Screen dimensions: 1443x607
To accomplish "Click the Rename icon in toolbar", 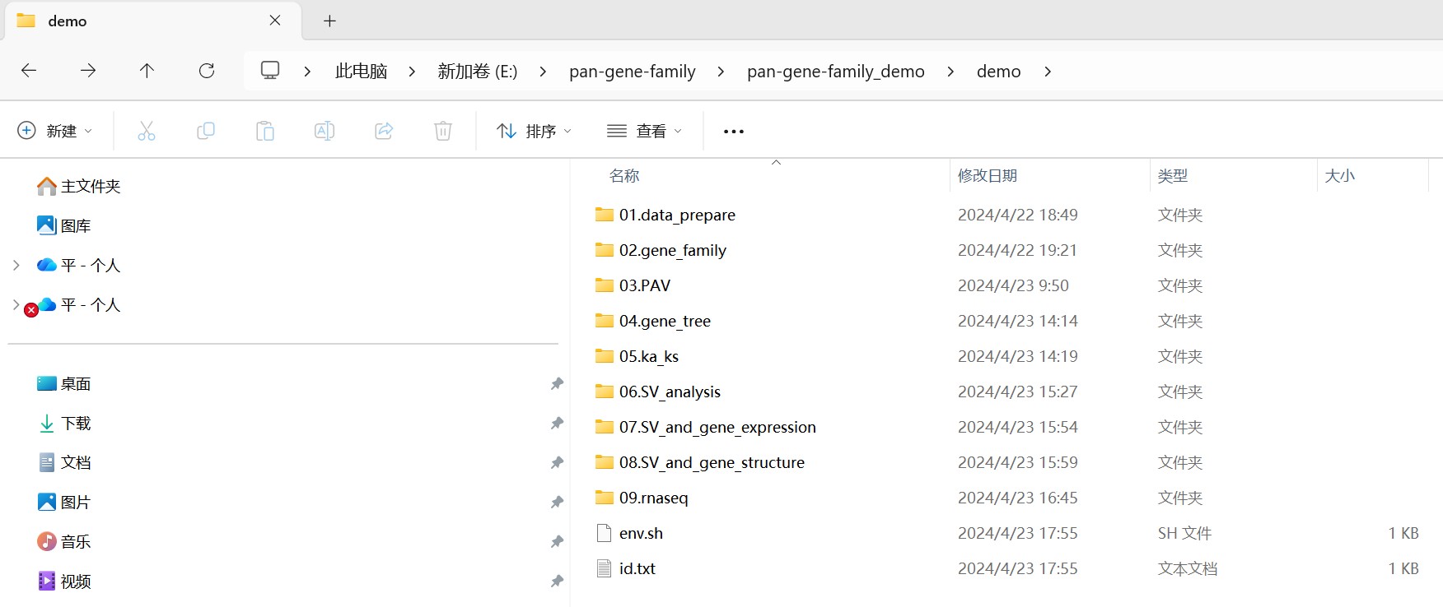I will coord(325,131).
